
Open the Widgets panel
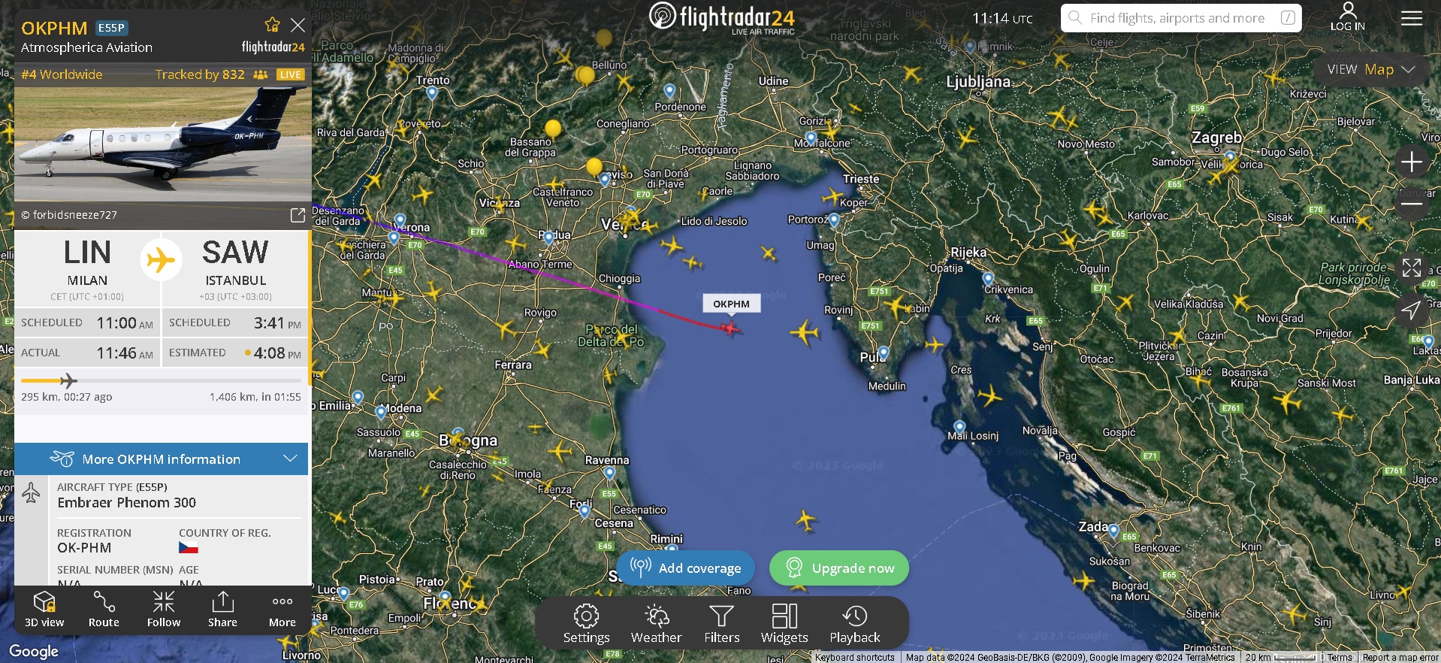[x=784, y=625]
